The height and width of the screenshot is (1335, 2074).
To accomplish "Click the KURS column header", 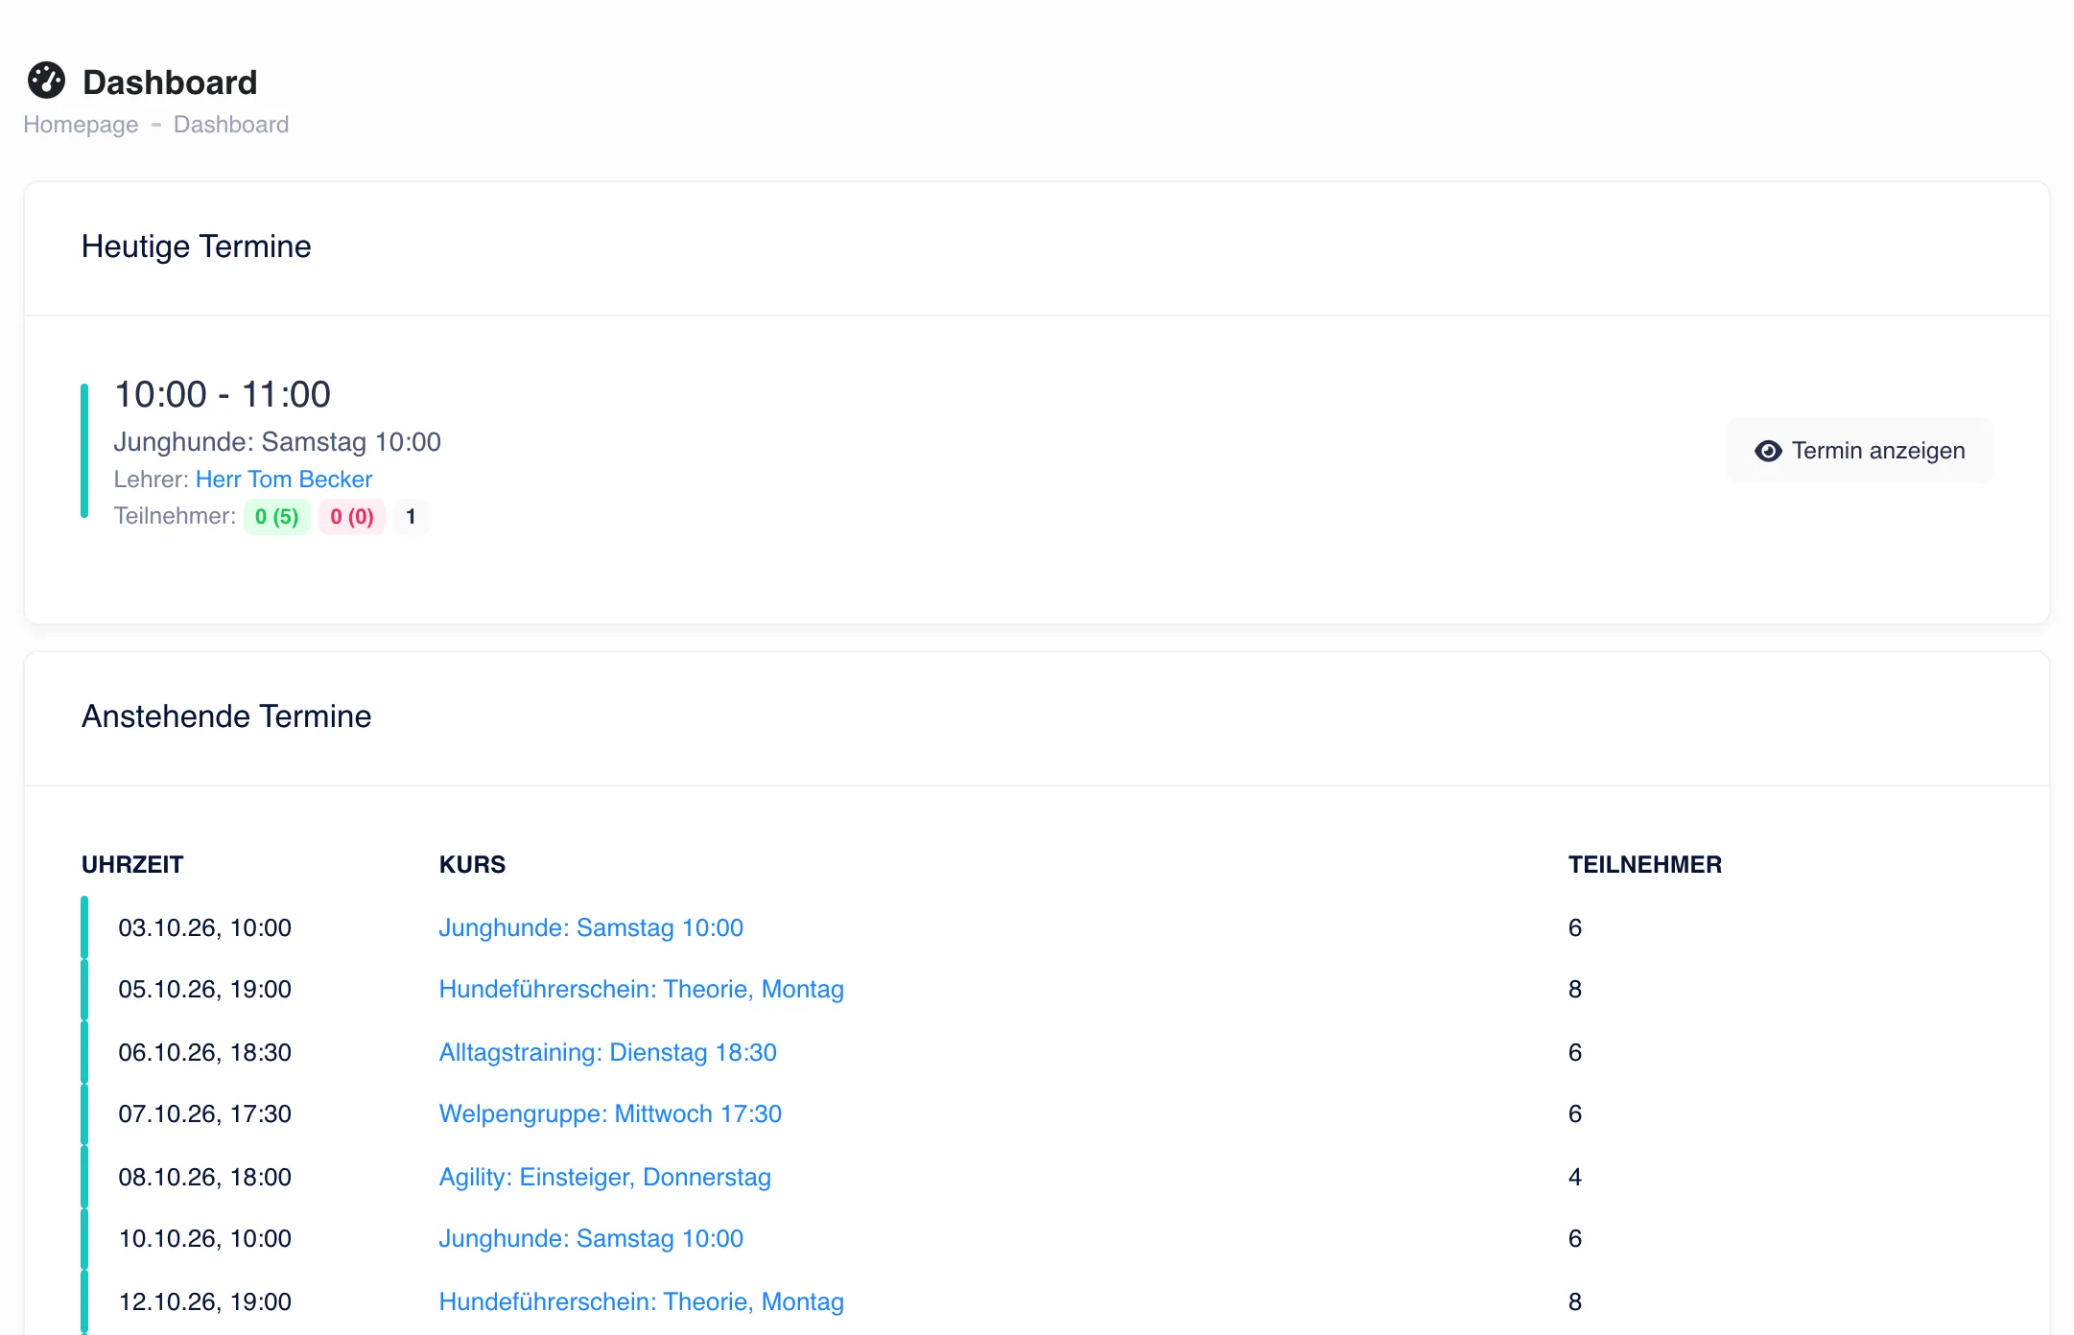I will (472, 864).
